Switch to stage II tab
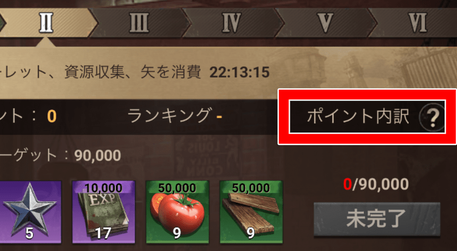The width and height of the screenshot is (457, 251). [47, 23]
